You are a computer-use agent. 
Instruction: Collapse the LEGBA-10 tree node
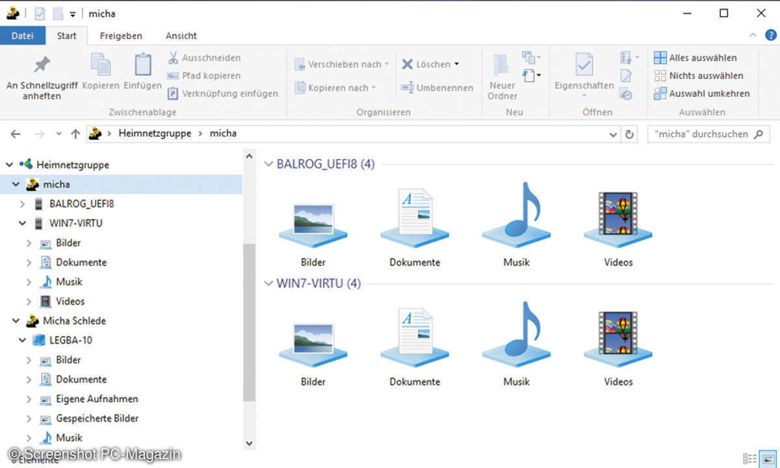(22, 341)
